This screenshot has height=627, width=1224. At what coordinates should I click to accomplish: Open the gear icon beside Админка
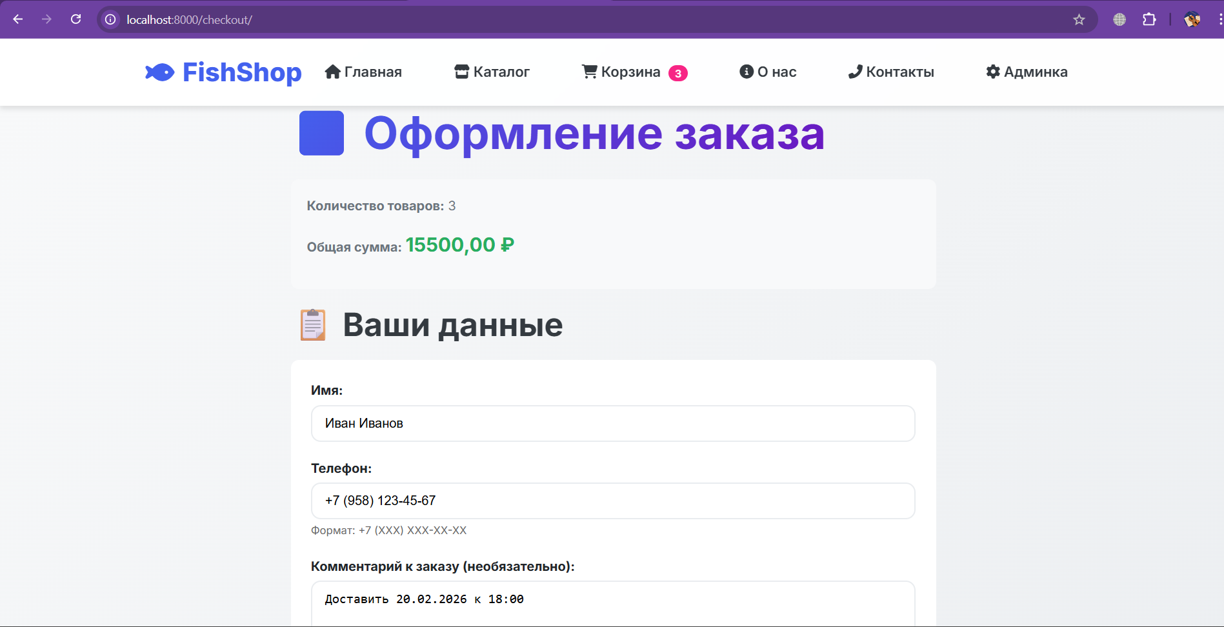992,71
